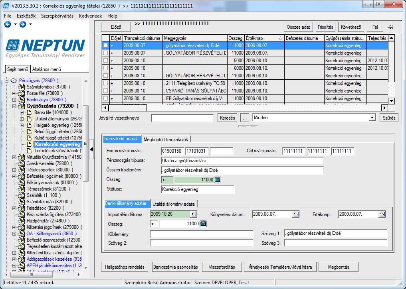The image size is (406, 289).
Task: Click the Megbontás button
Action: tap(339, 267)
